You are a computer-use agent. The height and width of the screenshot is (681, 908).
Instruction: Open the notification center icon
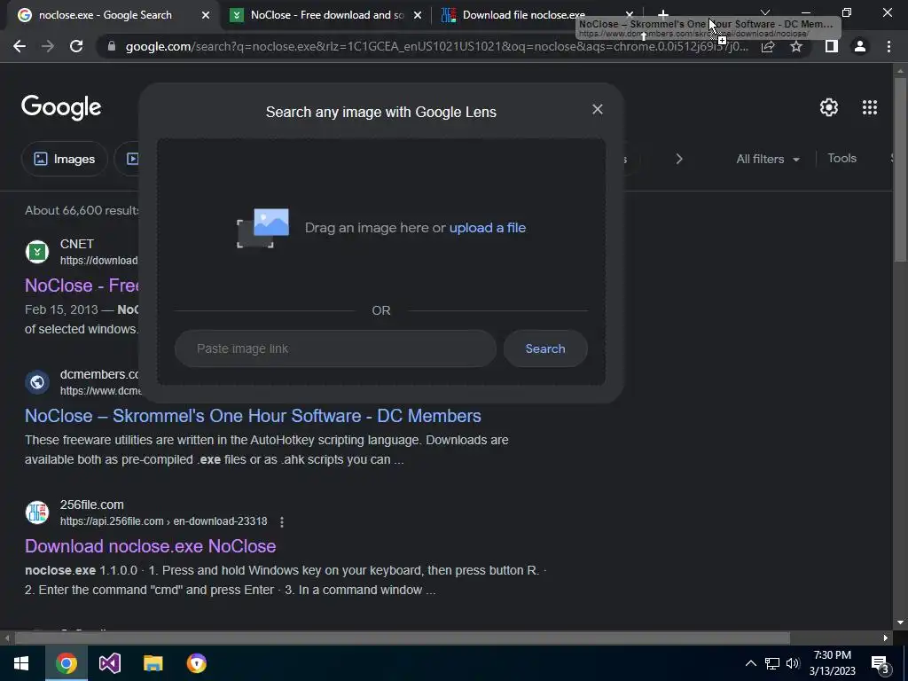click(880, 664)
